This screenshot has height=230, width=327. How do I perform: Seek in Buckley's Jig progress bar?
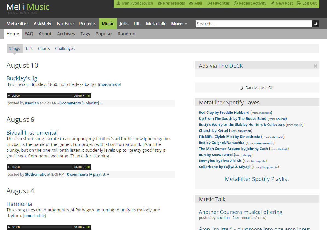pos(47,96)
